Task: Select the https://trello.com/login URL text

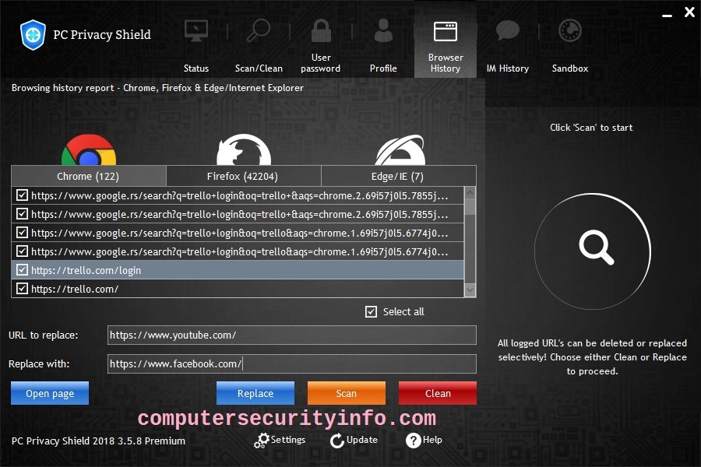Action: (x=86, y=270)
